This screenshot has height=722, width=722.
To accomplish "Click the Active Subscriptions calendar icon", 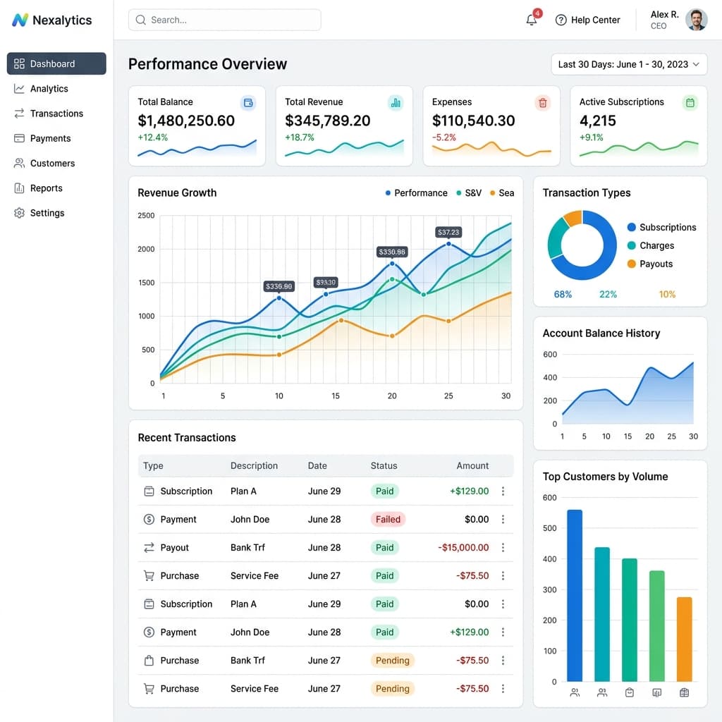I will click(690, 102).
